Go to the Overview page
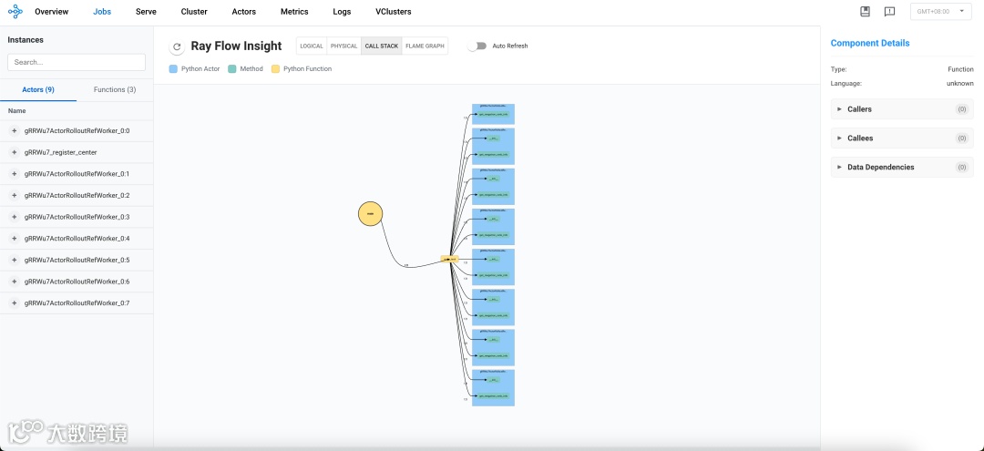984x451 pixels. [51, 12]
